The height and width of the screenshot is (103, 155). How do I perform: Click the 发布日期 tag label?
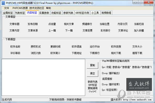coord(33,24)
